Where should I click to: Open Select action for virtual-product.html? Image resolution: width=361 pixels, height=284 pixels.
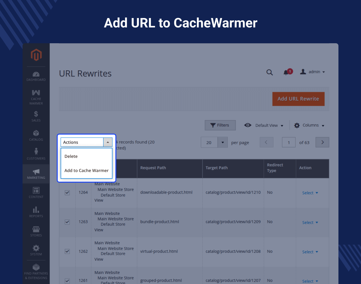(x=310, y=252)
